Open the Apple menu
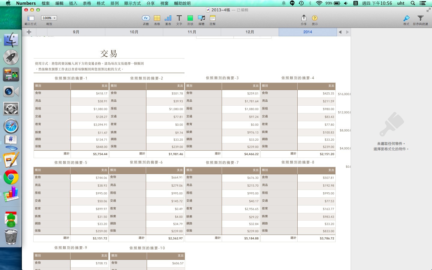 pos(8,3)
